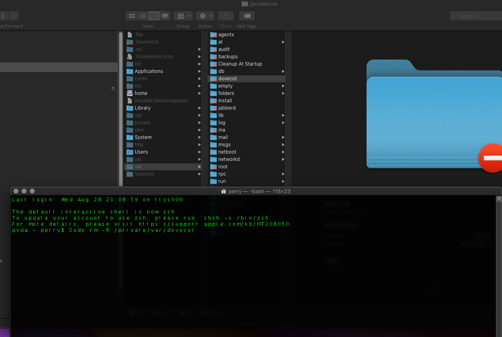Image resolution: width=502 pixels, height=337 pixels.
Task: Select the greyed etc folder
Action: pos(163,86)
